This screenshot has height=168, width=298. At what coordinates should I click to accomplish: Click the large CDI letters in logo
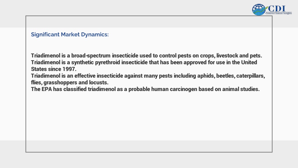[276, 8]
